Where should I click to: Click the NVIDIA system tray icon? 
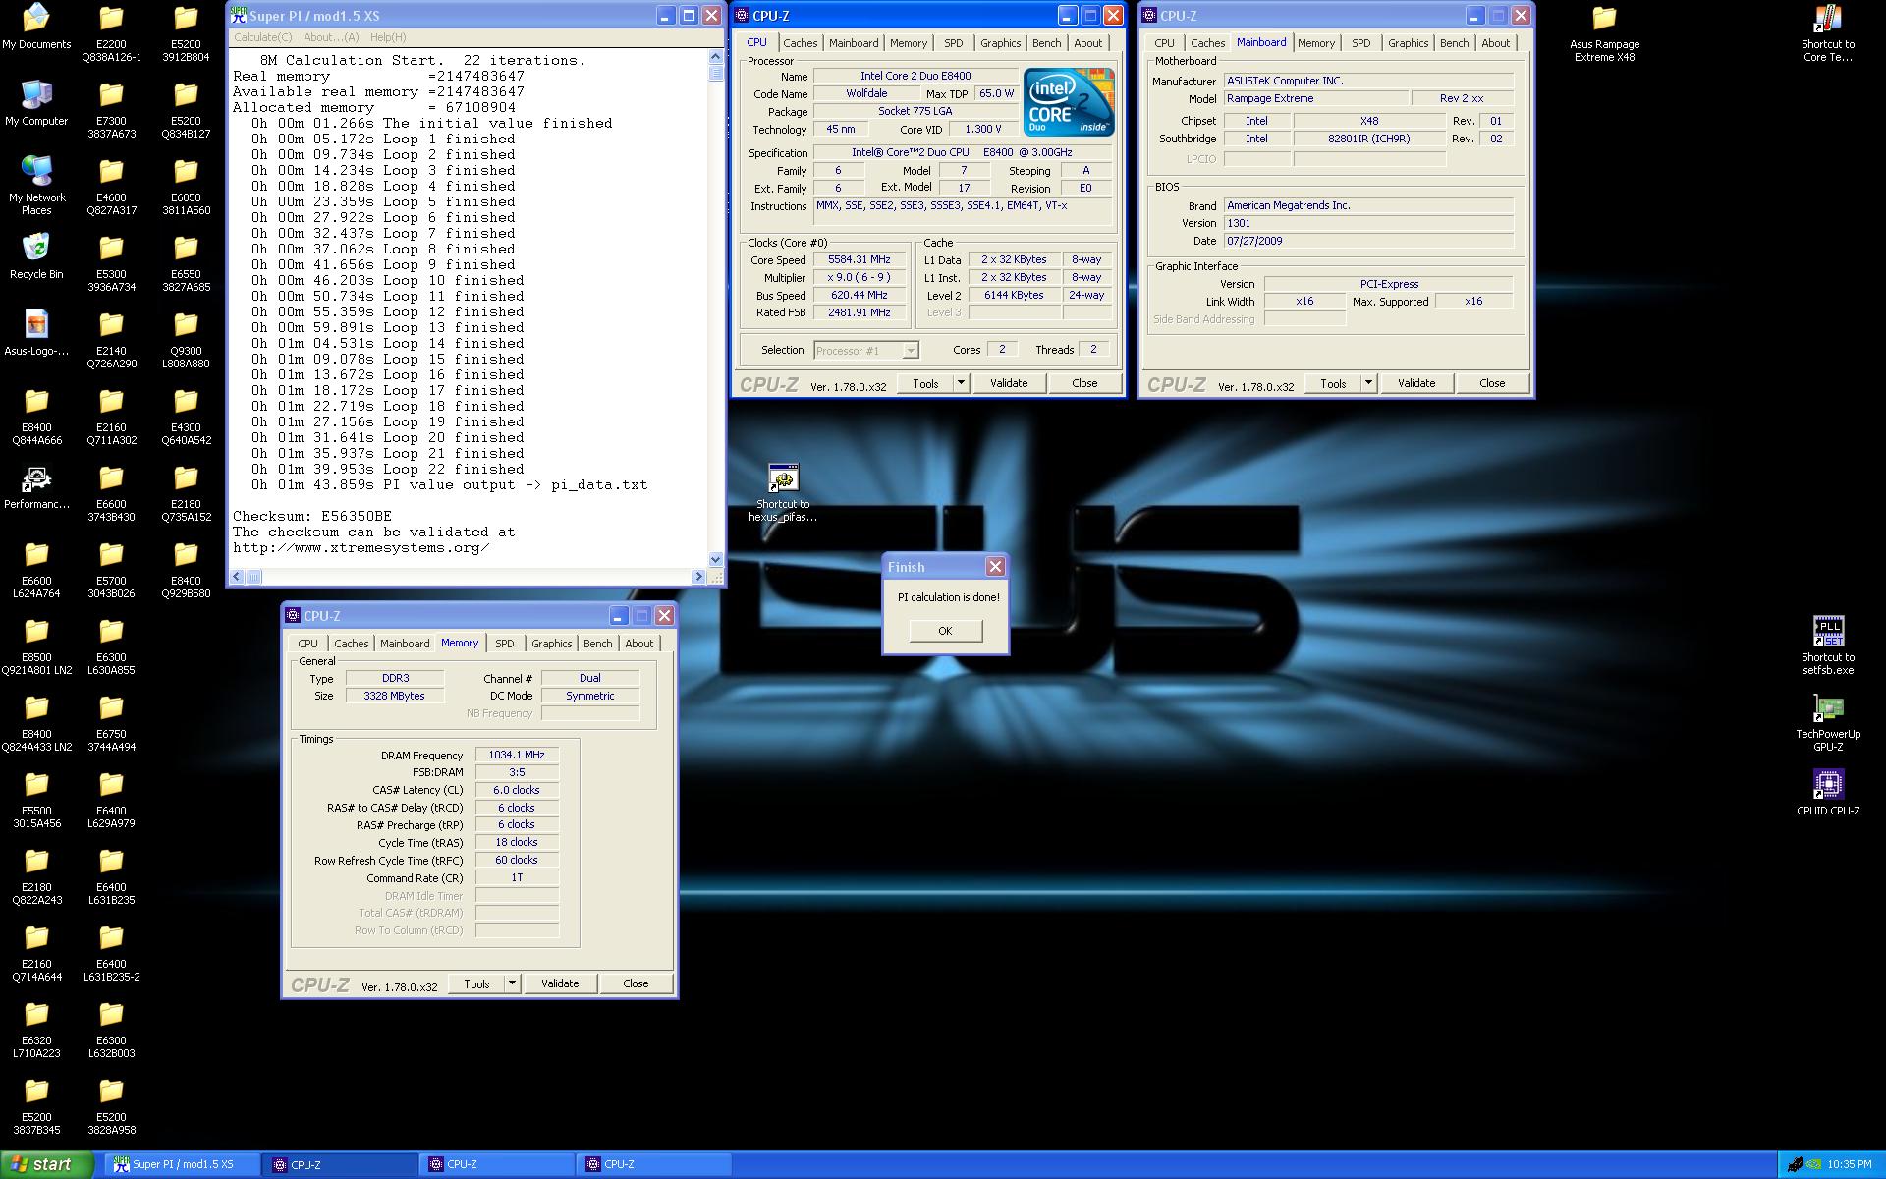(1815, 1164)
